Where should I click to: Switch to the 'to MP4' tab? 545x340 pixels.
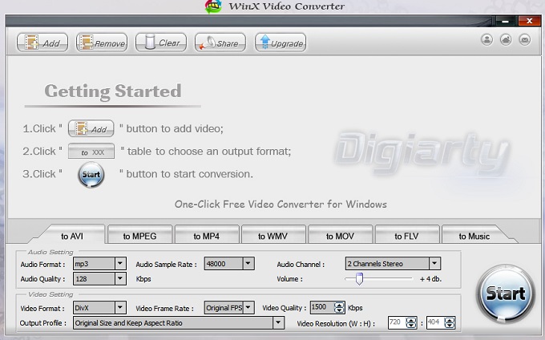pos(207,236)
